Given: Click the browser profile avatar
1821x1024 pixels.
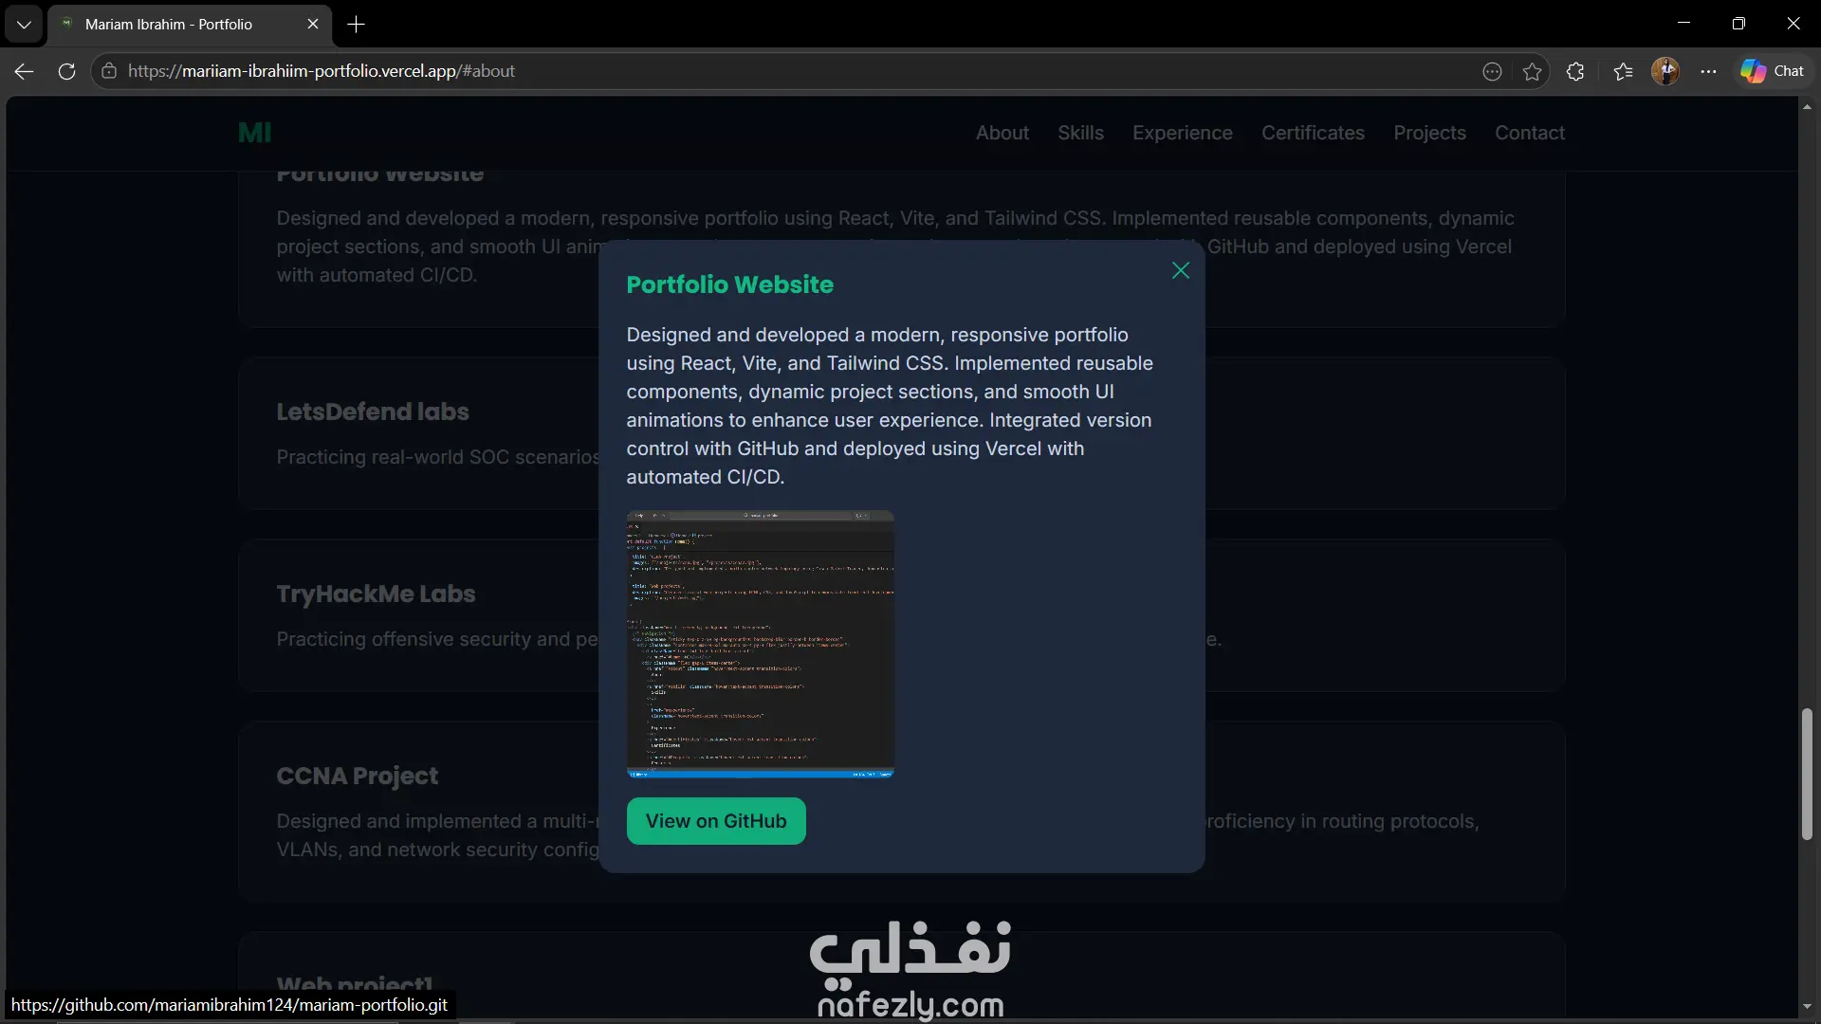Looking at the screenshot, I should (1665, 71).
